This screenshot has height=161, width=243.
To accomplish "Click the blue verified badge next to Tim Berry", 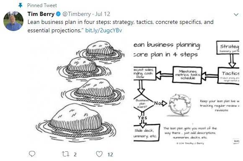I will tap(58, 14).
